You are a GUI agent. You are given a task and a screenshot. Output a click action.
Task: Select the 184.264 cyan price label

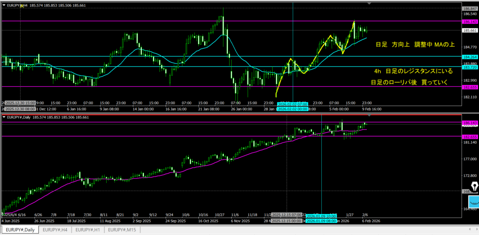[469, 57]
